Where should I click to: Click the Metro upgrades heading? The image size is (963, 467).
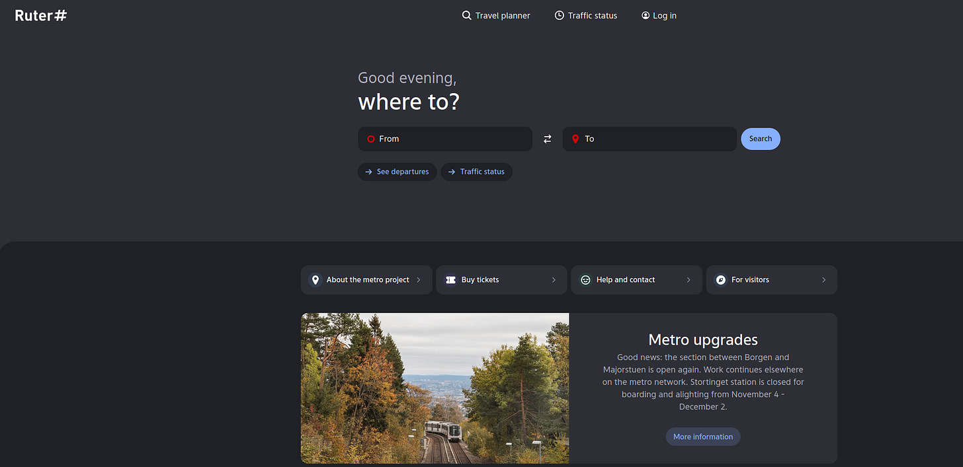pos(703,340)
